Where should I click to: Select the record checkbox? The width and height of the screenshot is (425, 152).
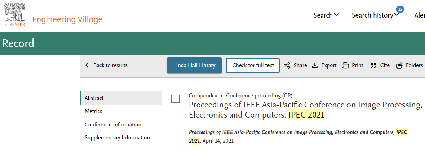175,99
